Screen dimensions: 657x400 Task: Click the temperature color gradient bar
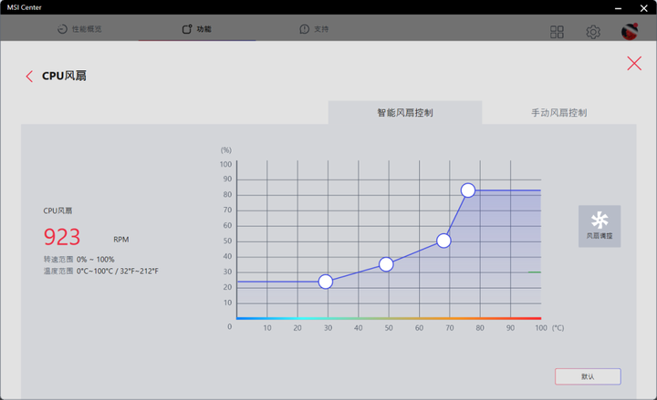coord(389,318)
